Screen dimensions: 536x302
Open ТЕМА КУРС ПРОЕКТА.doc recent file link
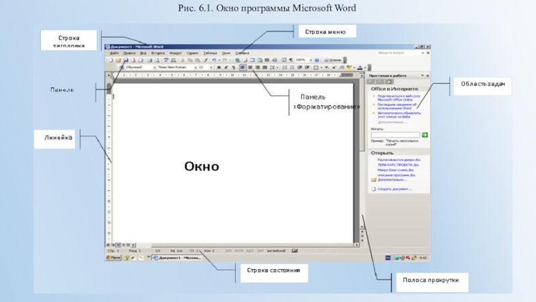(398, 164)
